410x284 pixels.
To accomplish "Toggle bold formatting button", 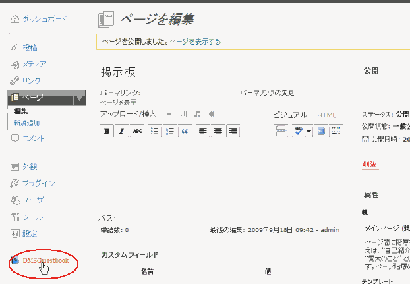I will tap(107, 131).
